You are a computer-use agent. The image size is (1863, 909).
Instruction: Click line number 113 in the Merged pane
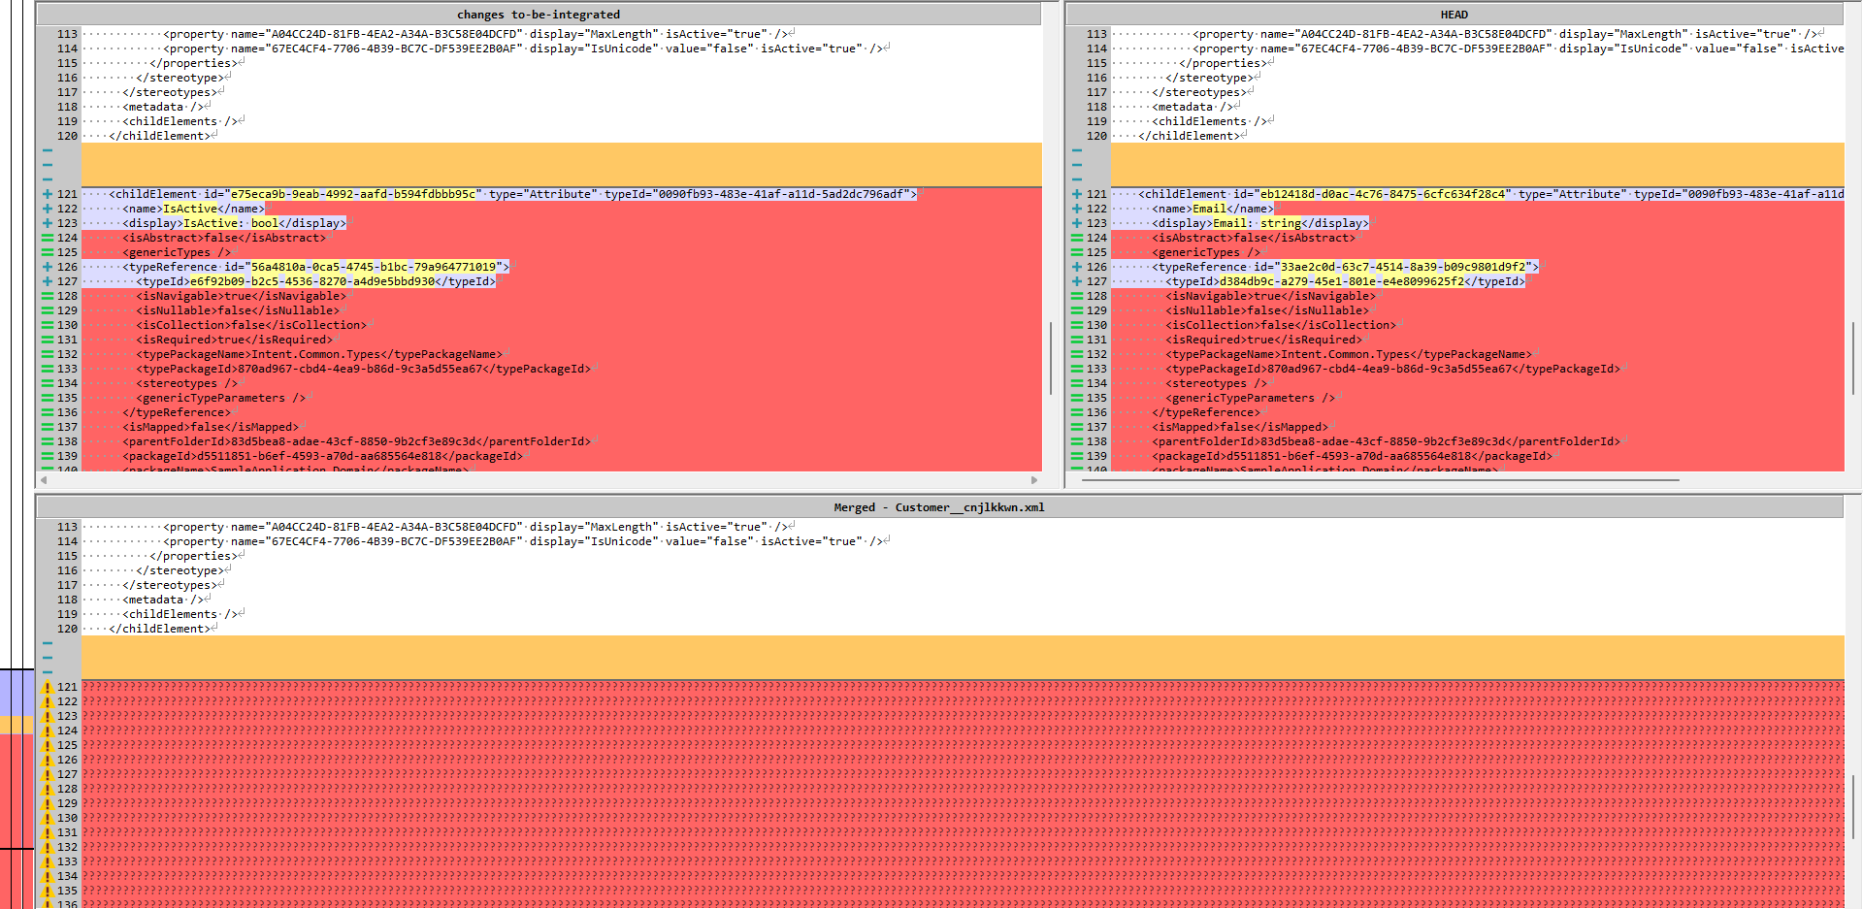pyautogui.click(x=67, y=527)
